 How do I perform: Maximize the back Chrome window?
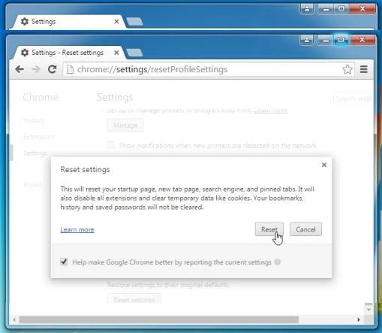[x=341, y=9]
